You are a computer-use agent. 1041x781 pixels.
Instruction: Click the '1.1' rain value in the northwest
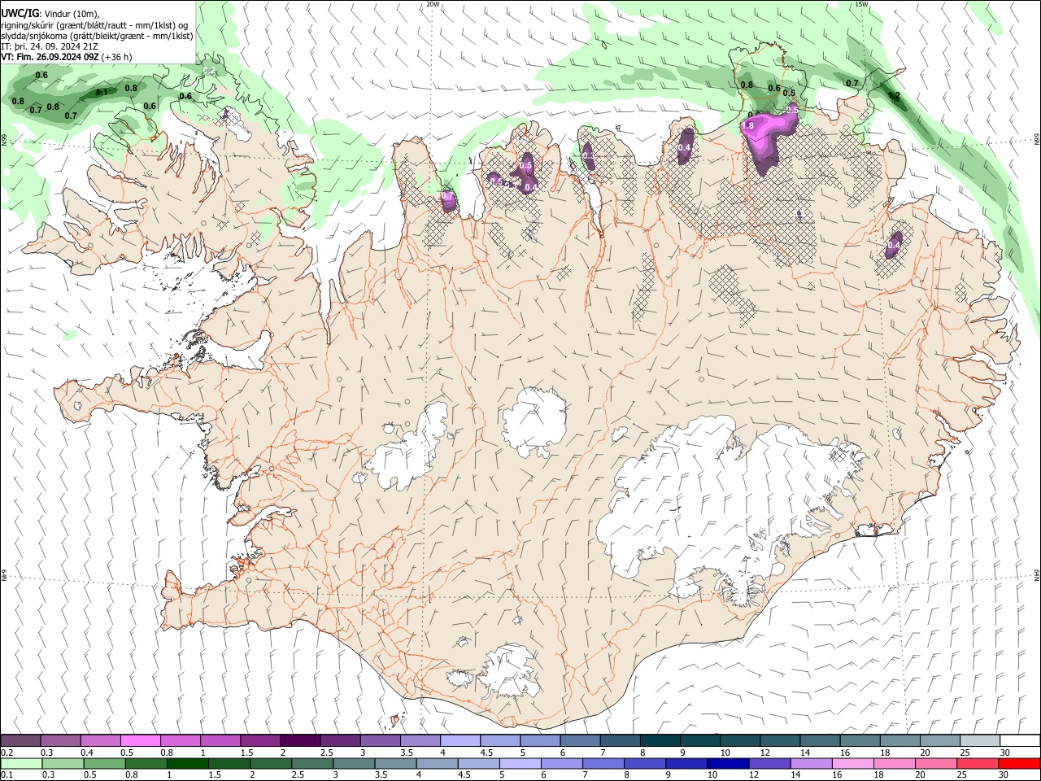(x=102, y=93)
